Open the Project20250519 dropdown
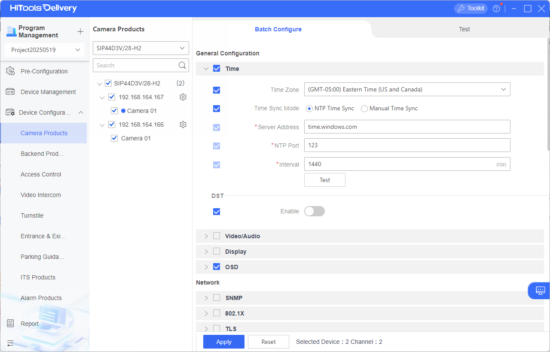Screen dimensions: 550x352 pyautogui.click(x=45, y=50)
